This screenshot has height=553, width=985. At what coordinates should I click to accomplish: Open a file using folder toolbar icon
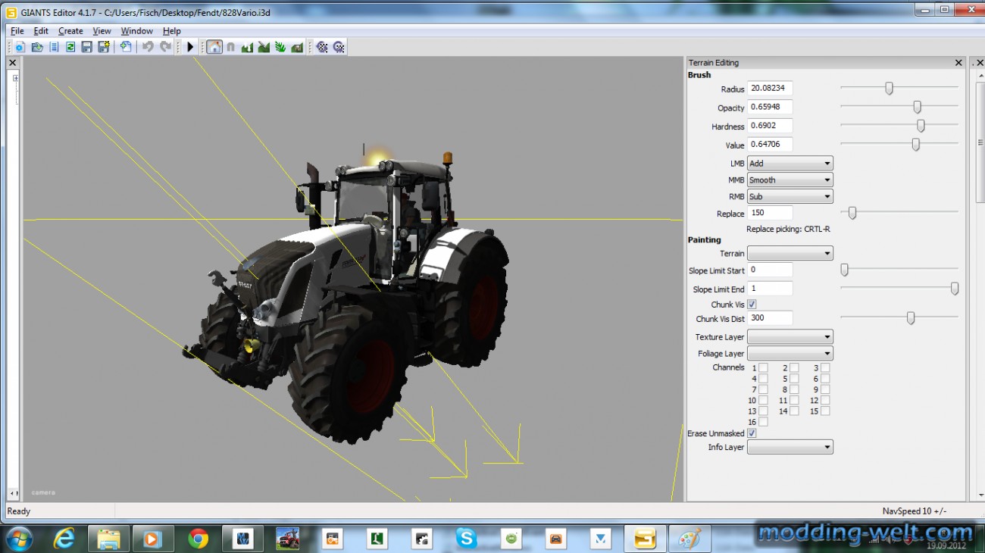tap(36, 47)
